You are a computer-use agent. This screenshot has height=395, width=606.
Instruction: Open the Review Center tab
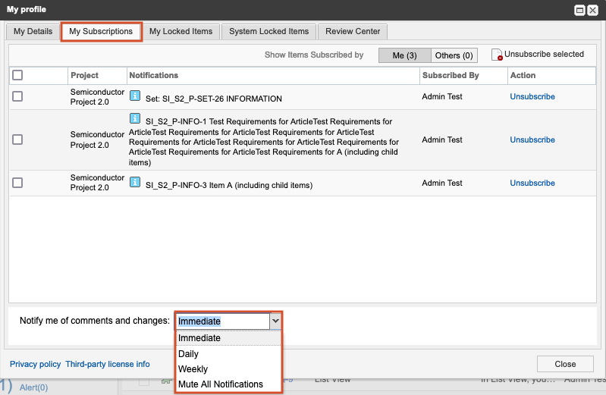click(x=353, y=31)
